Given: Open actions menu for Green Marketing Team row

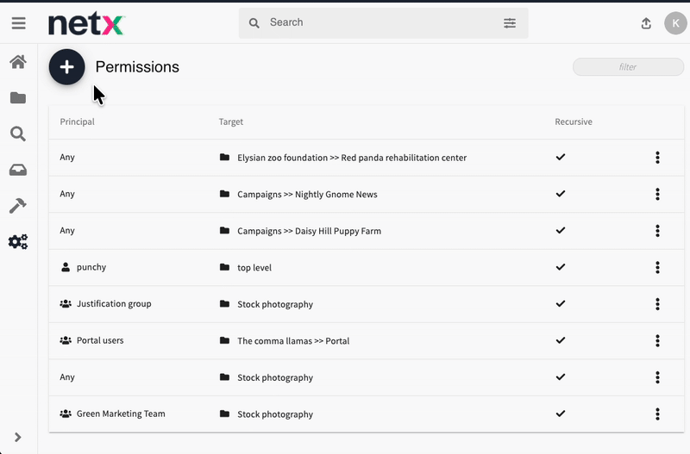Looking at the screenshot, I should pyautogui.click(x=657, y=414).
